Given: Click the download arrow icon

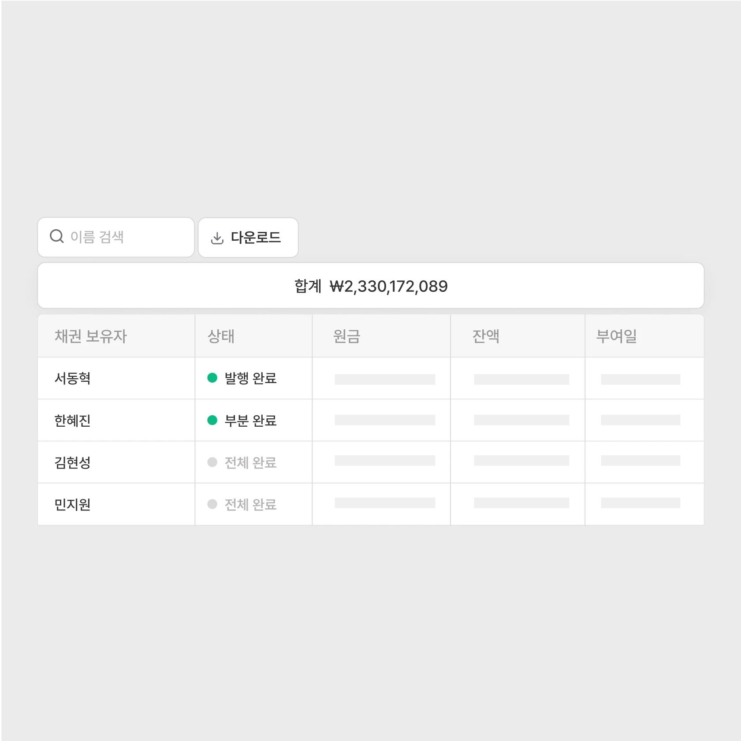Looking at the screenshot, I should pyautogui.click(x=217, y=238).
